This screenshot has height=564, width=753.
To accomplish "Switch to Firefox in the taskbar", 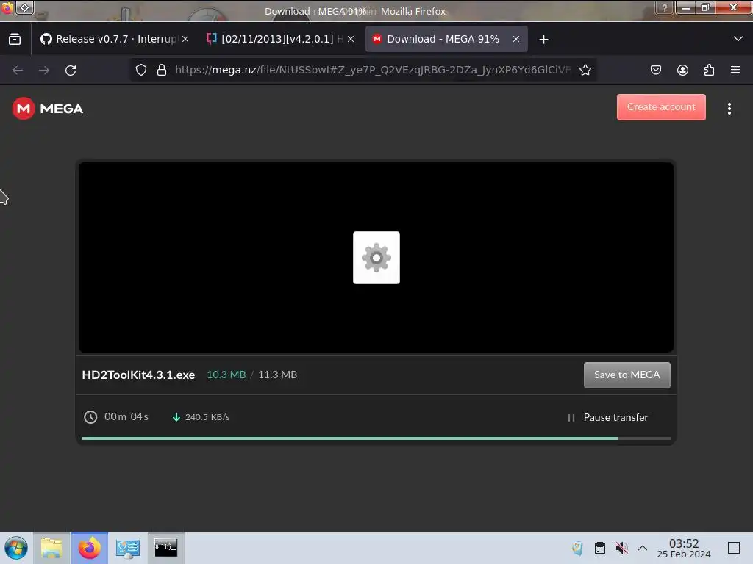I will coord(89,548).
